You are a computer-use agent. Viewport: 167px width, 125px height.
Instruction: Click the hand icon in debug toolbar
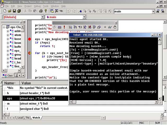point(115,27)
